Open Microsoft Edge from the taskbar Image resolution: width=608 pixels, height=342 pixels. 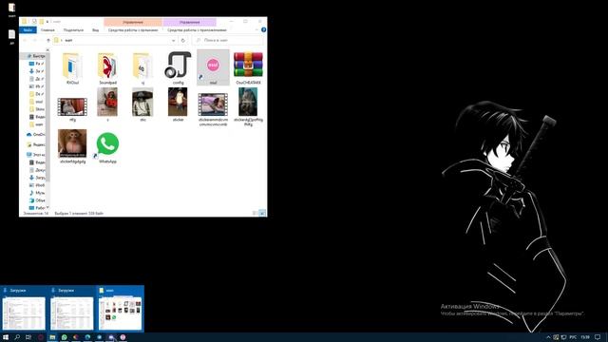(x=87, y=337)
